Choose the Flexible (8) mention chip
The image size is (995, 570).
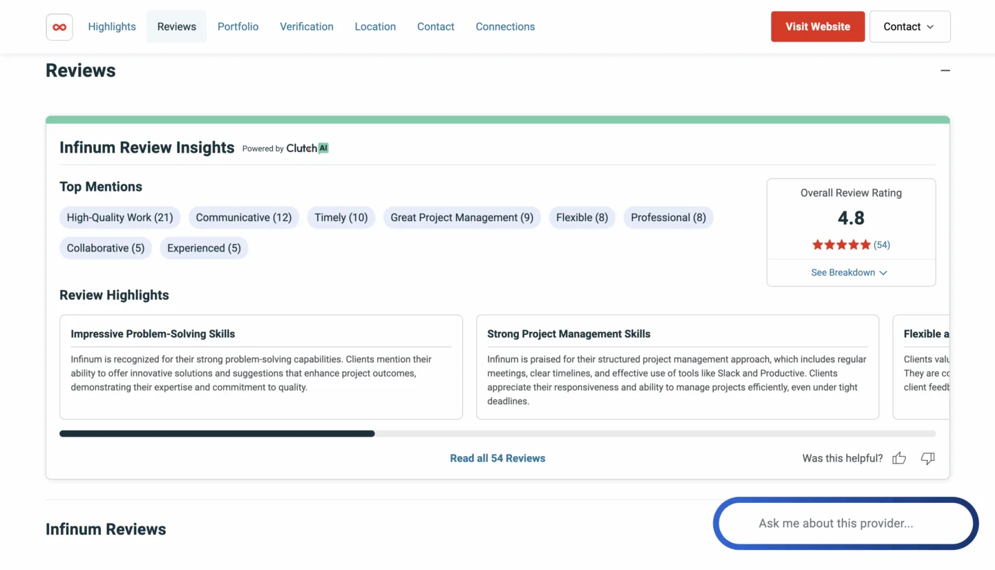(x=582, y=218)
